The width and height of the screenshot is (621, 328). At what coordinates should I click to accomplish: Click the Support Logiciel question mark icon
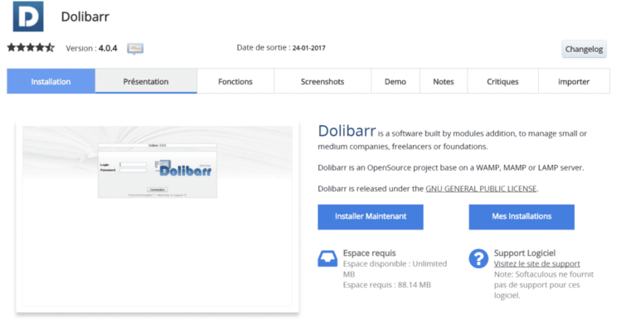[x=478, y=258]
